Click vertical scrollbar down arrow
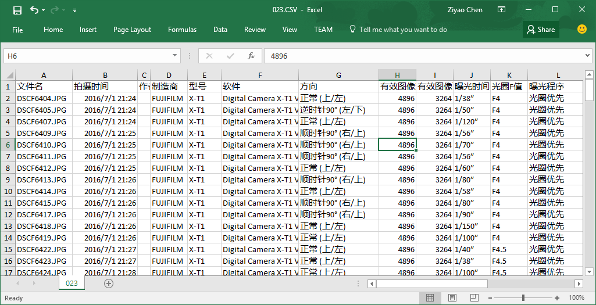The image size is (596, 305). pos(588,271)
